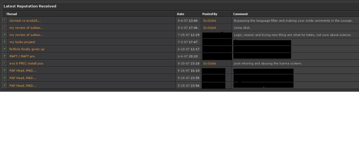Click the comment 'Urine idiot.'

click(242, 28)
